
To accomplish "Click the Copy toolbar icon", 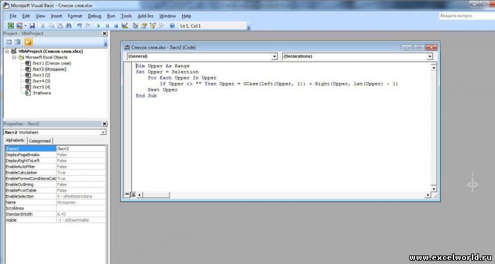I will [51, 26].
